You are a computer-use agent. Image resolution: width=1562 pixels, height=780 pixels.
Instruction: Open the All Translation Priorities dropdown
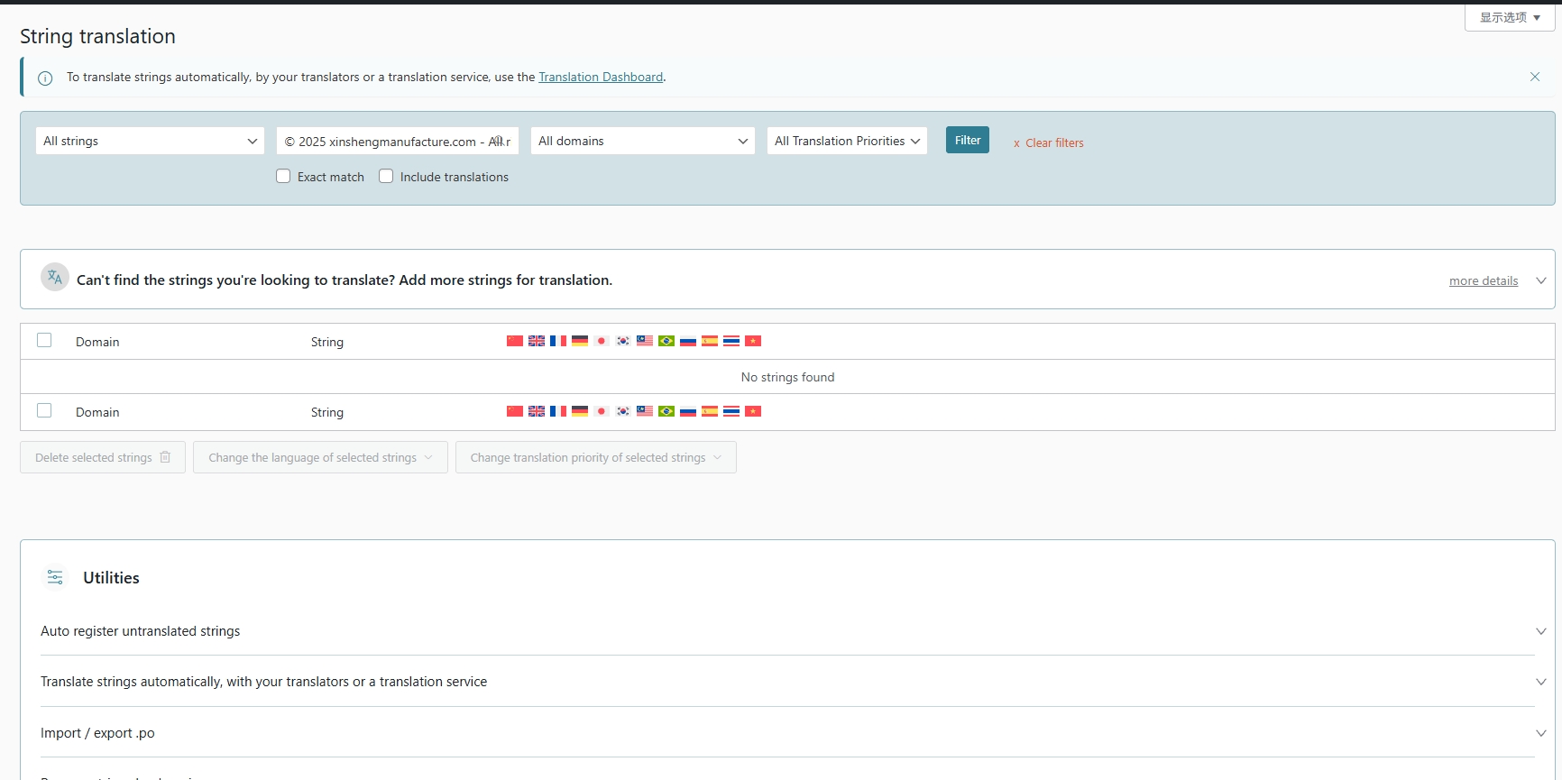pos(847,141)
